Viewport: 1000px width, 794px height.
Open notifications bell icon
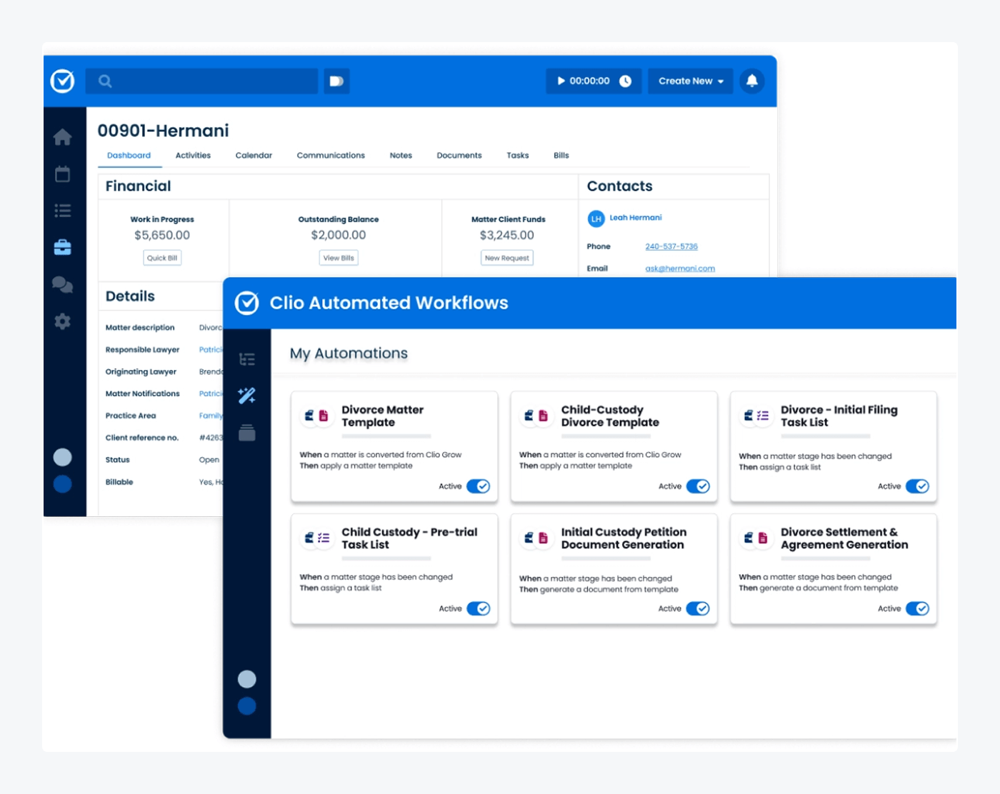coord(752,81)
